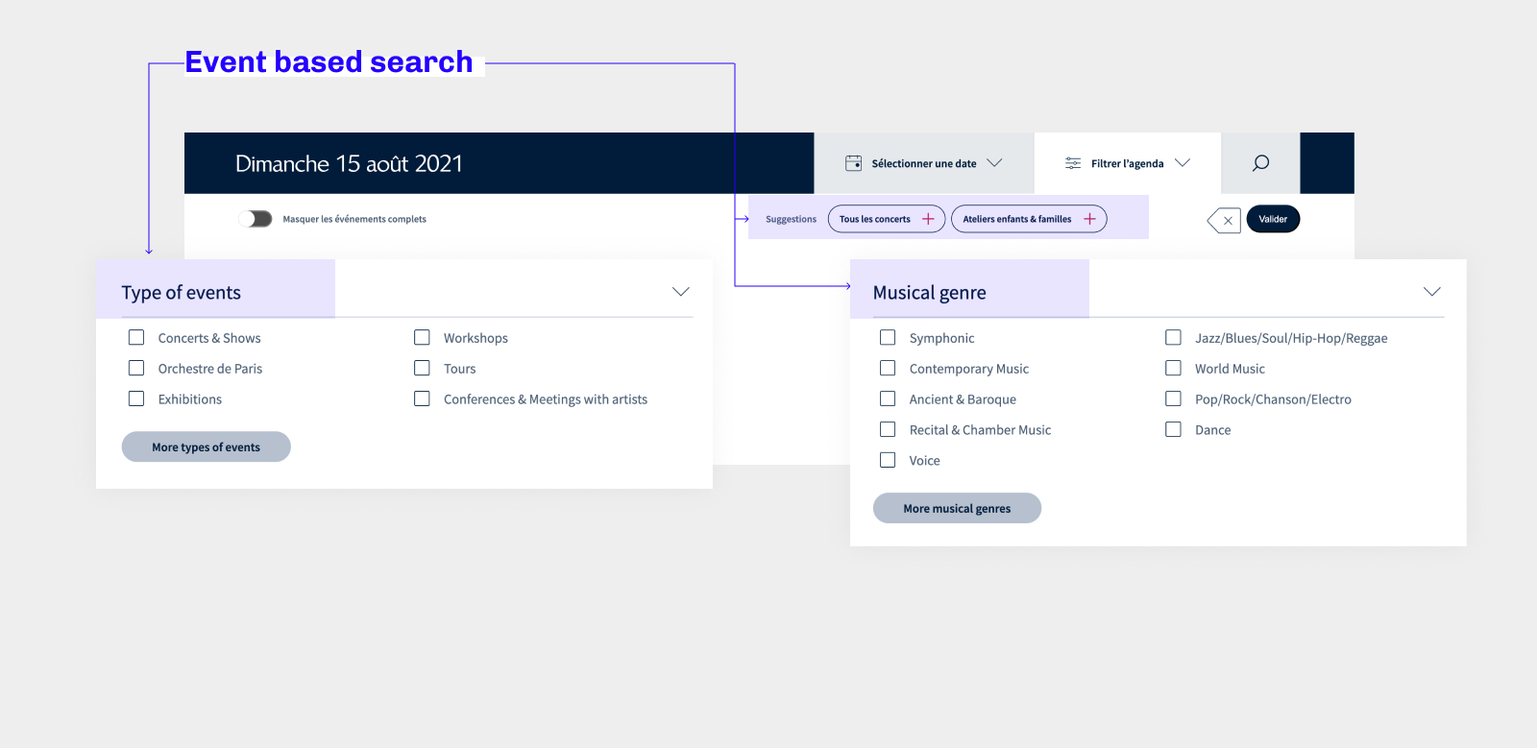Click the filter sliders icon
This screenshot has width=1537, height=748.
click(1073, 163)
